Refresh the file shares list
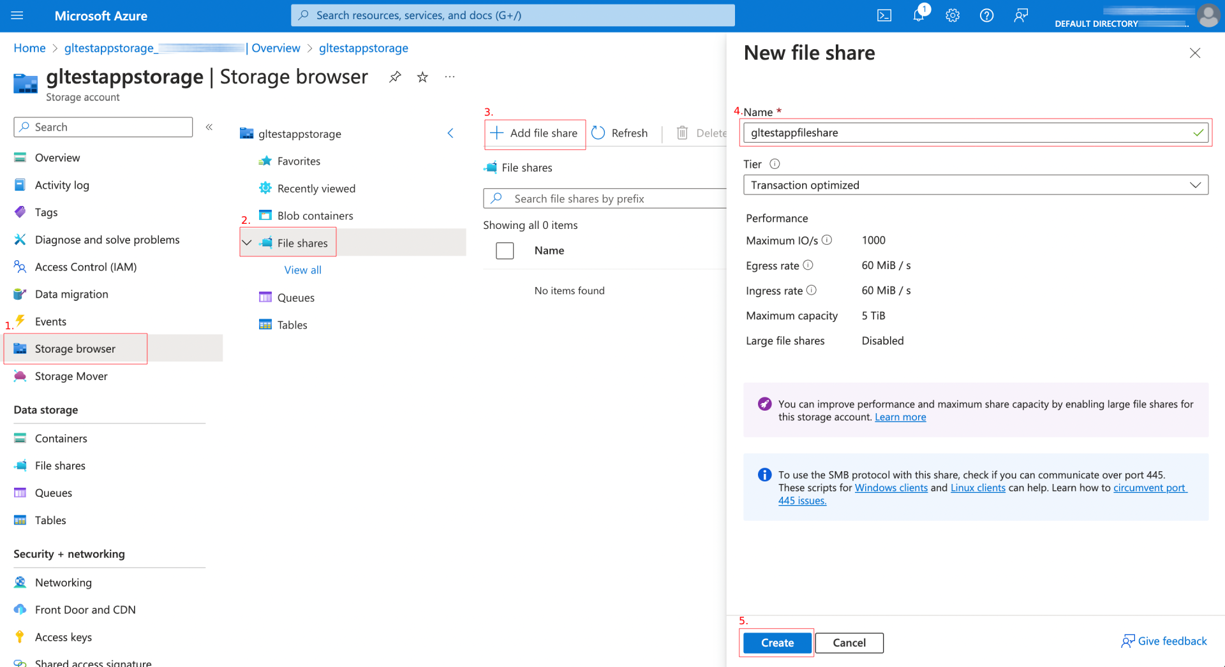This screenshot has height=667, width=1225. 620,133
